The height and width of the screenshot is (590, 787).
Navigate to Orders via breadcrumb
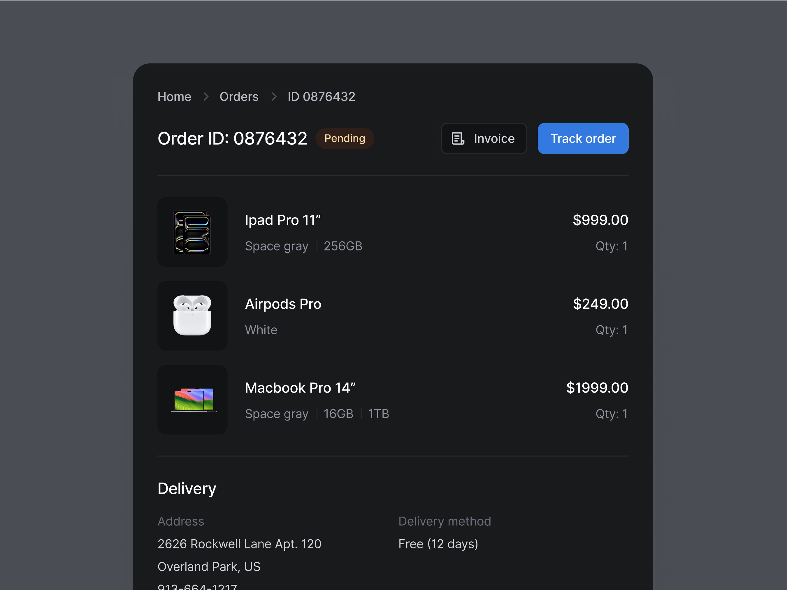(x=239, y=96)
